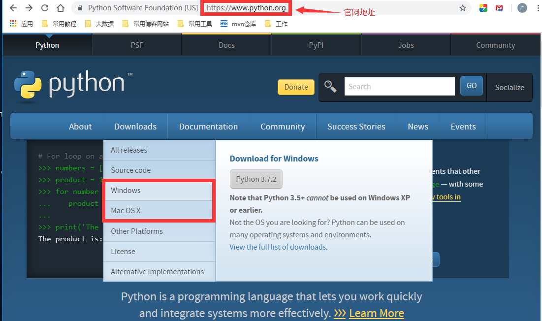Open the 工作 bookmark folder
This screenshot has height=321, width=542.
tap(276, 24)
